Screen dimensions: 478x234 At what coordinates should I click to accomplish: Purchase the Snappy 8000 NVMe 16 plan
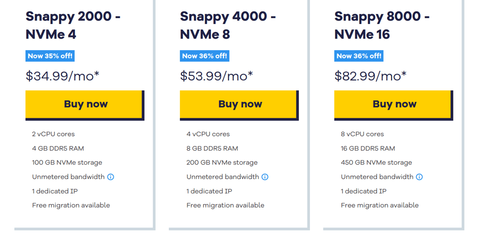point(394,104)
